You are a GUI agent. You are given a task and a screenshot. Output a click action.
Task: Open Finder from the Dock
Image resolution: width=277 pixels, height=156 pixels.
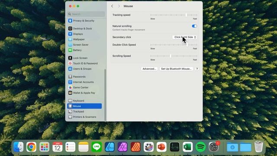click(x=18, y=147)
